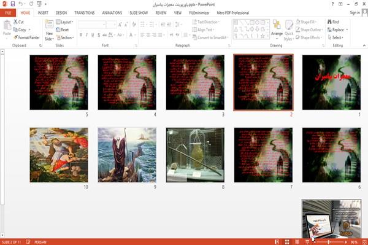368x245 pixels.
Task: Open the Select dropdown in Editing
Action: point(335,37)
